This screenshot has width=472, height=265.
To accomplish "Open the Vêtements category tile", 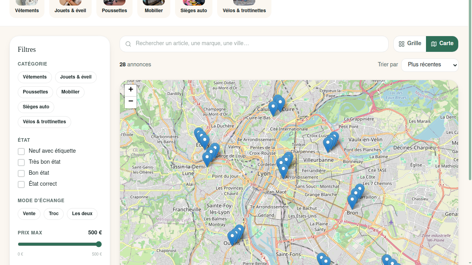I will click(27, 8).
